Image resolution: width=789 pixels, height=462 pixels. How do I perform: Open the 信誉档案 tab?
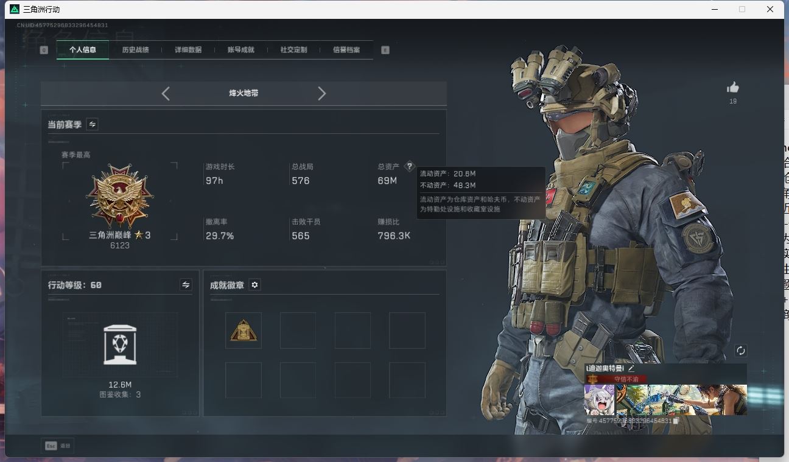346,50
